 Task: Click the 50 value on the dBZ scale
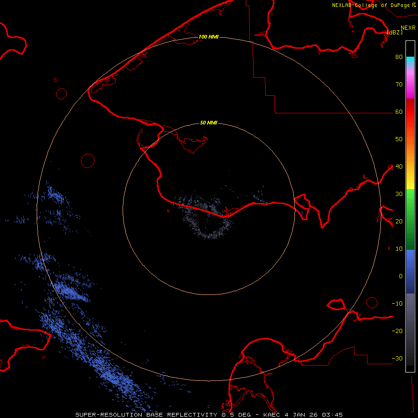click(399, 139)
